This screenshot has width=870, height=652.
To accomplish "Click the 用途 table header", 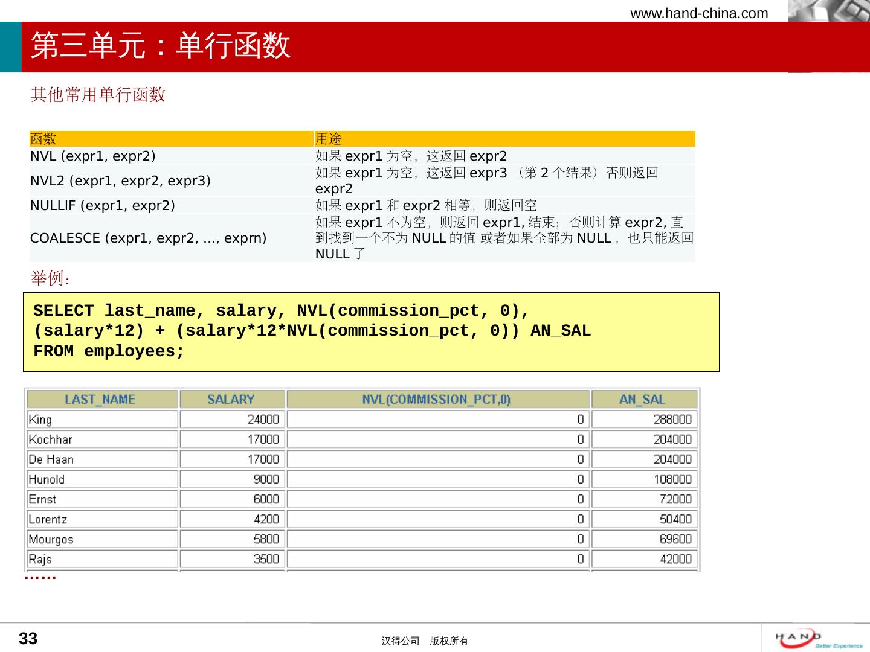I will click(329, 139).
